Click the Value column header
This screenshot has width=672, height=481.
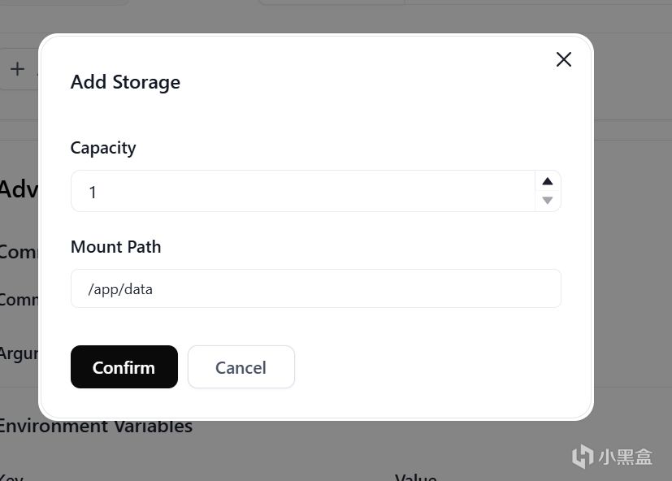(415, 476)
